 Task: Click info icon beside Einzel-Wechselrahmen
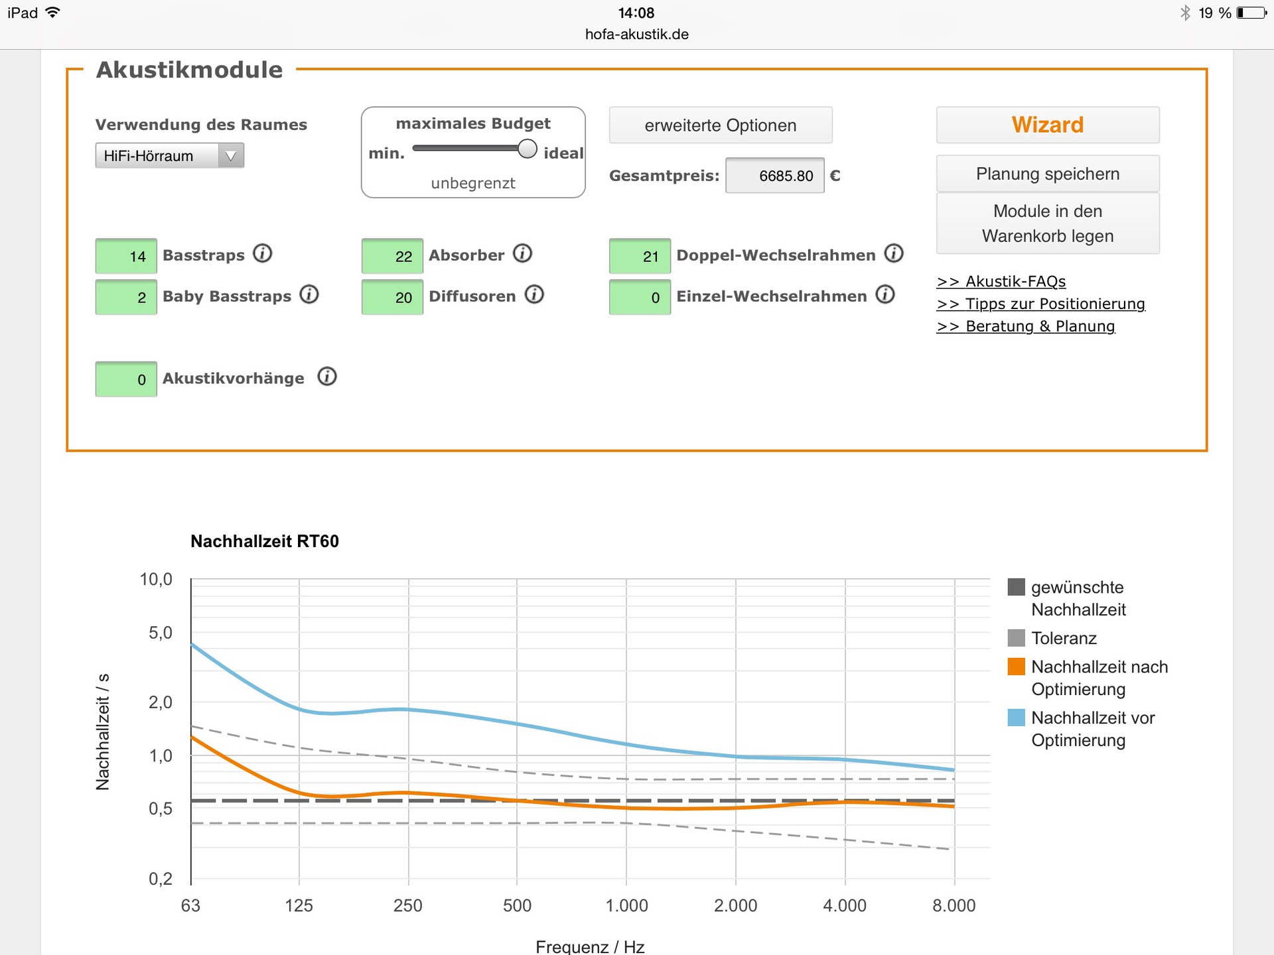(885, 294)
